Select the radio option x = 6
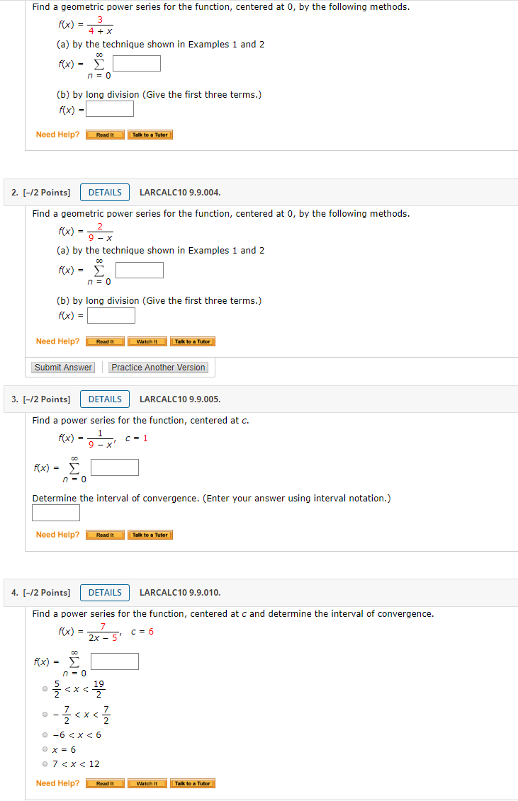The image size is (518, 801). pos(43,749)
